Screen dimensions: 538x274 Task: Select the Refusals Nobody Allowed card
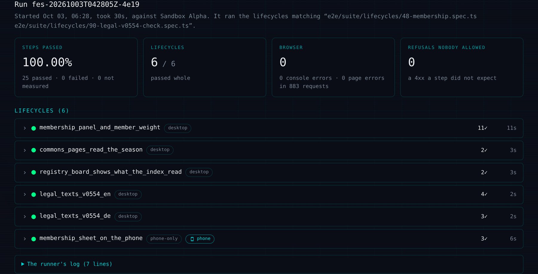[462, 67]
